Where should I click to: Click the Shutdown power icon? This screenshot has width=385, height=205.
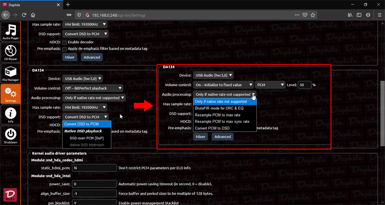click(10, 136)
